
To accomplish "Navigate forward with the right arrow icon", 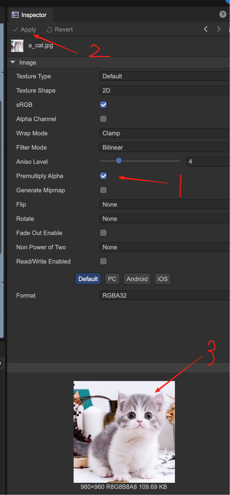I will (x=219, y=29).
